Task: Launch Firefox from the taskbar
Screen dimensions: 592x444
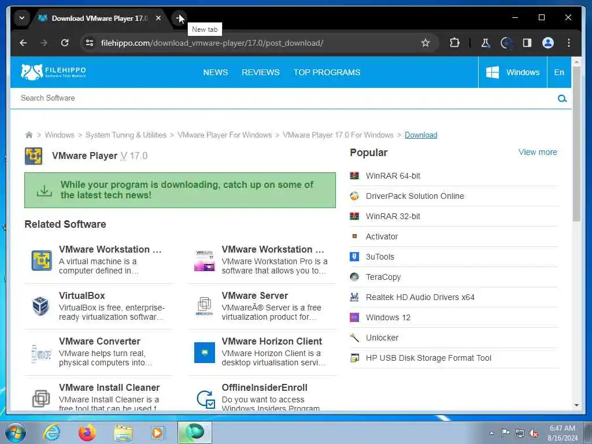Action: 87,432
